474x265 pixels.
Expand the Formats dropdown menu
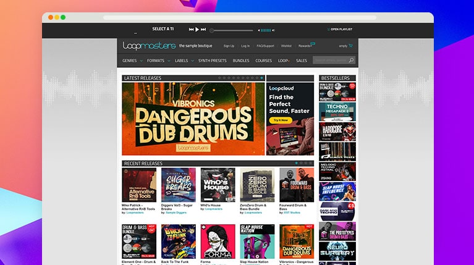pyautogui.click(x=158, y=61)
